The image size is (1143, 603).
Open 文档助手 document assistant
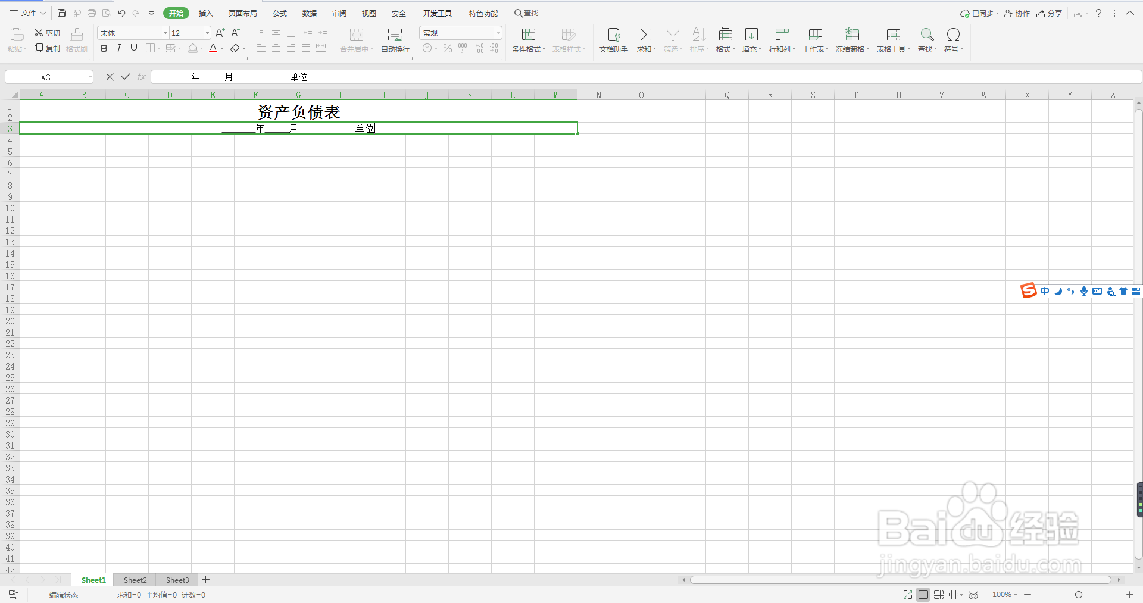pos(614,40)
